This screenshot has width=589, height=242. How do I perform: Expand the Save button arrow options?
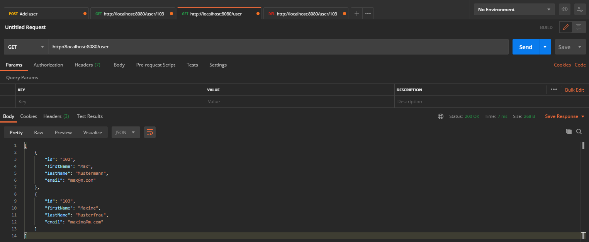coord(579,47)
